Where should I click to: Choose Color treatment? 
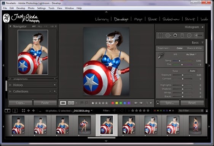click(x=179, y=48)
